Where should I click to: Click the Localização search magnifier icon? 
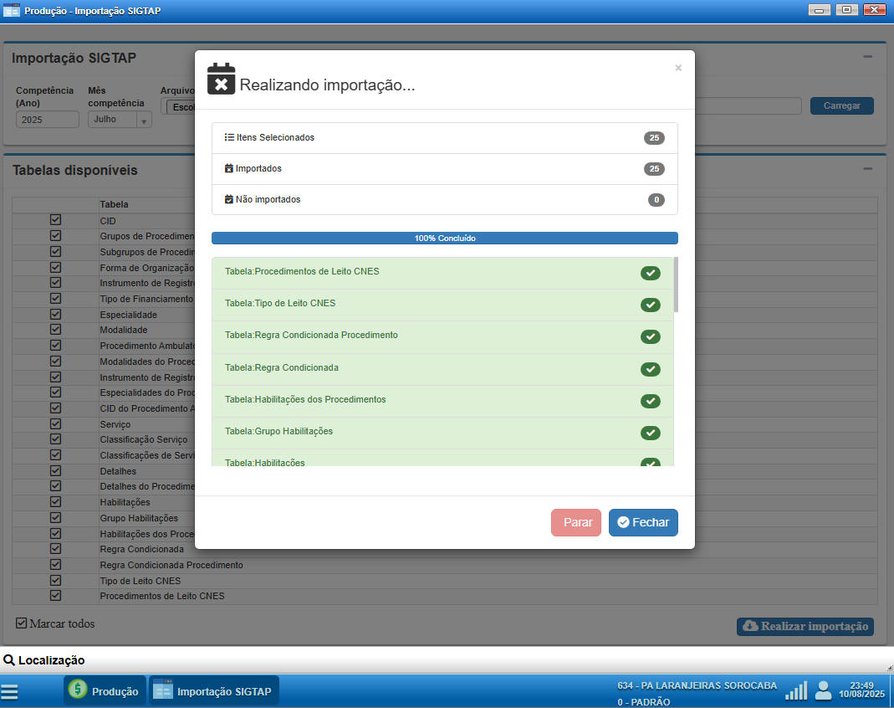[x=9, y=660]
